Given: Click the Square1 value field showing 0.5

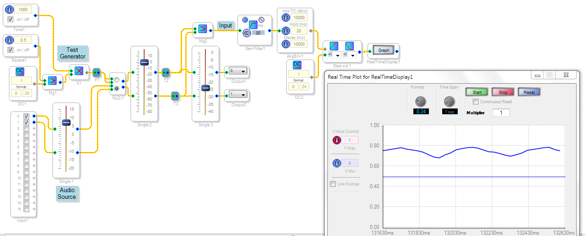Looking at the screenshot, I should (24, 40).
